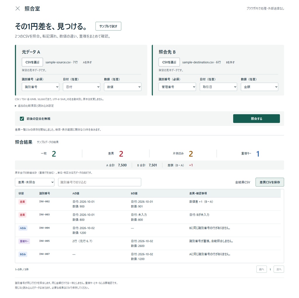
Task: Click the 差異CSVを保存 button
Action: [x=270, y=182]
